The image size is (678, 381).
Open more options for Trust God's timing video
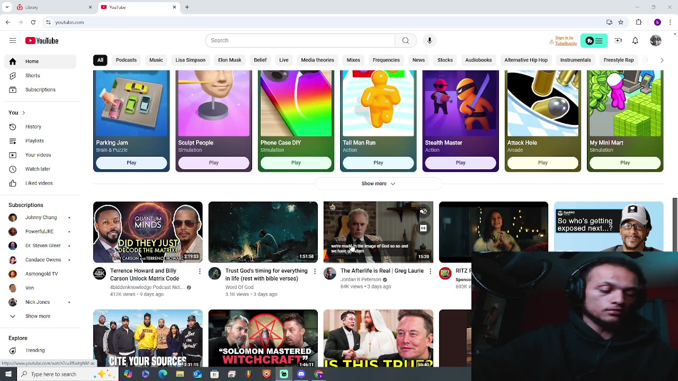point(315,271)
